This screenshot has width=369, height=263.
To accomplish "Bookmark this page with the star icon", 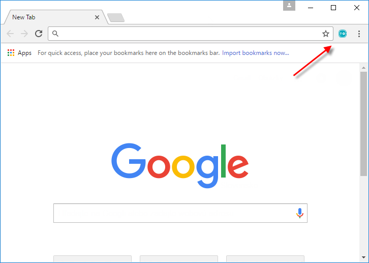I will 326,34.
